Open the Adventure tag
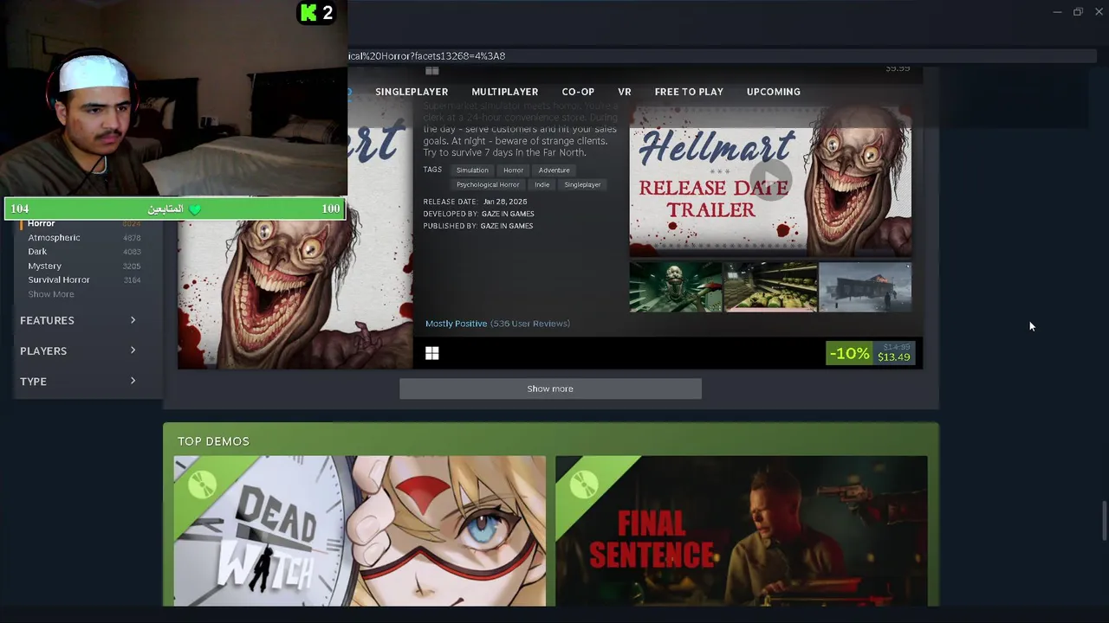Viewport: 1109px width, 623px height. tap(554, 170)
